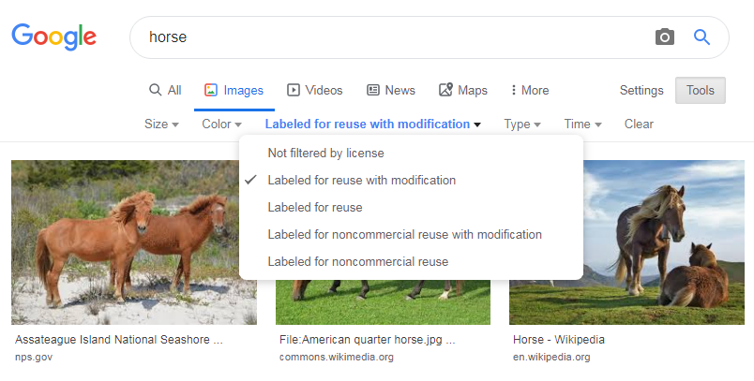Click the Videos tab play icon
754x381 pixels.
[294, 91]
